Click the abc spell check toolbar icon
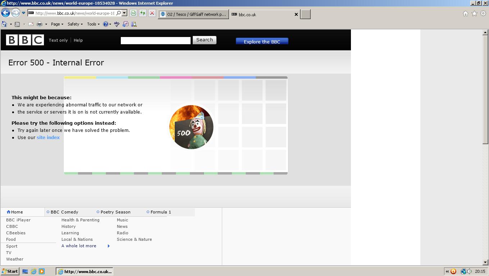Viewport: 489px width, 276px height. point(116,24)
